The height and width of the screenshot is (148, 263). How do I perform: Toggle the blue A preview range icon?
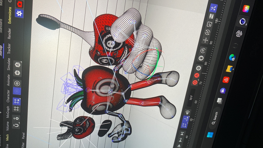click(x=185, y=119)
